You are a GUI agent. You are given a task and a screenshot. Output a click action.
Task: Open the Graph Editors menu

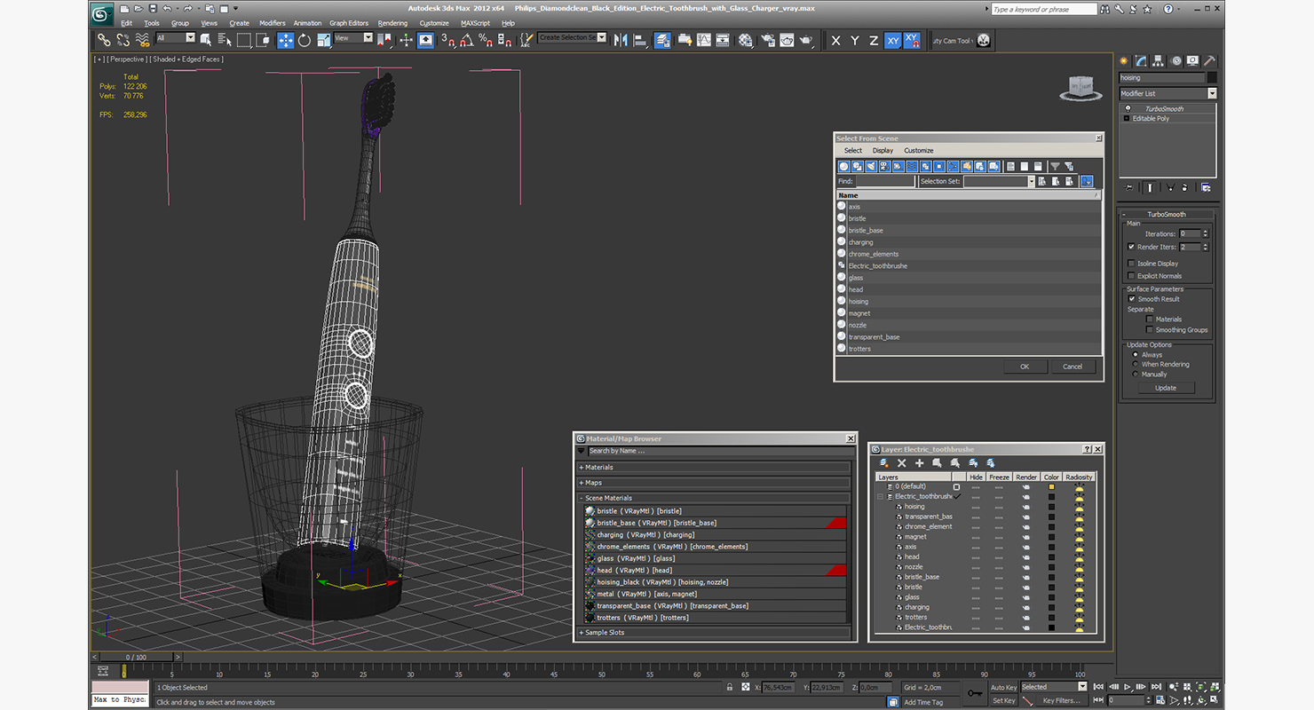(349, 23)
